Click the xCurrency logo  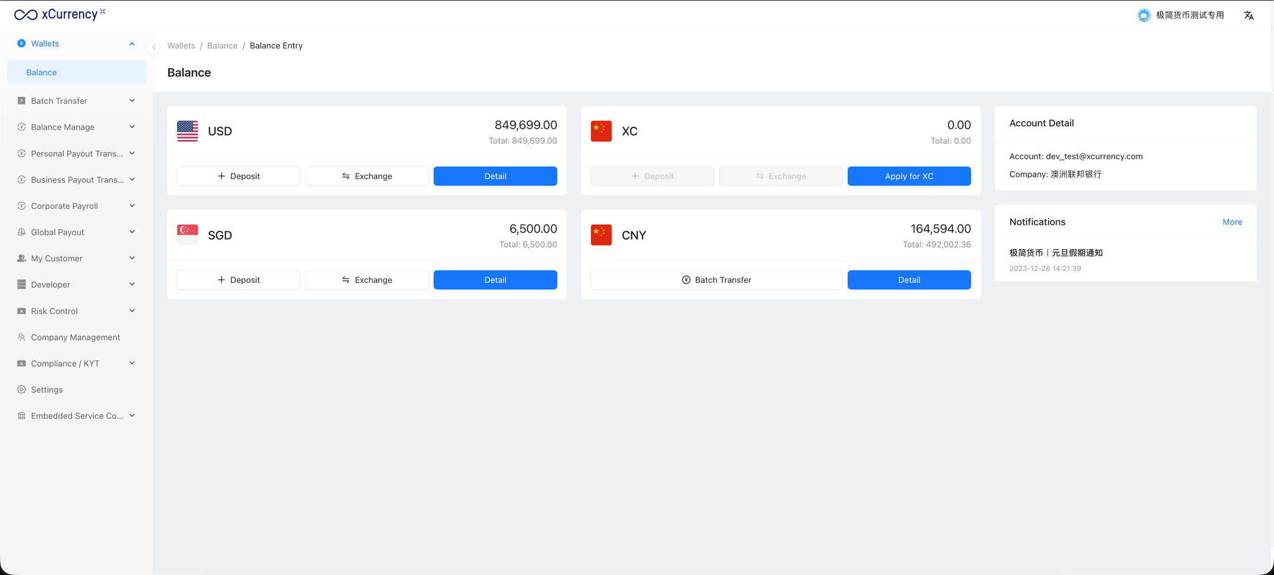coord(60,14)
